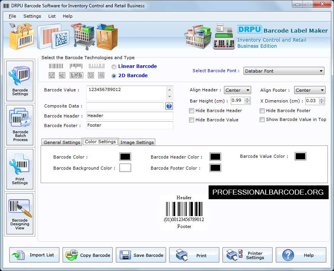
Task: Switch to Barcode Designing View
Action: pyautogui.click(x=20, y=214)
